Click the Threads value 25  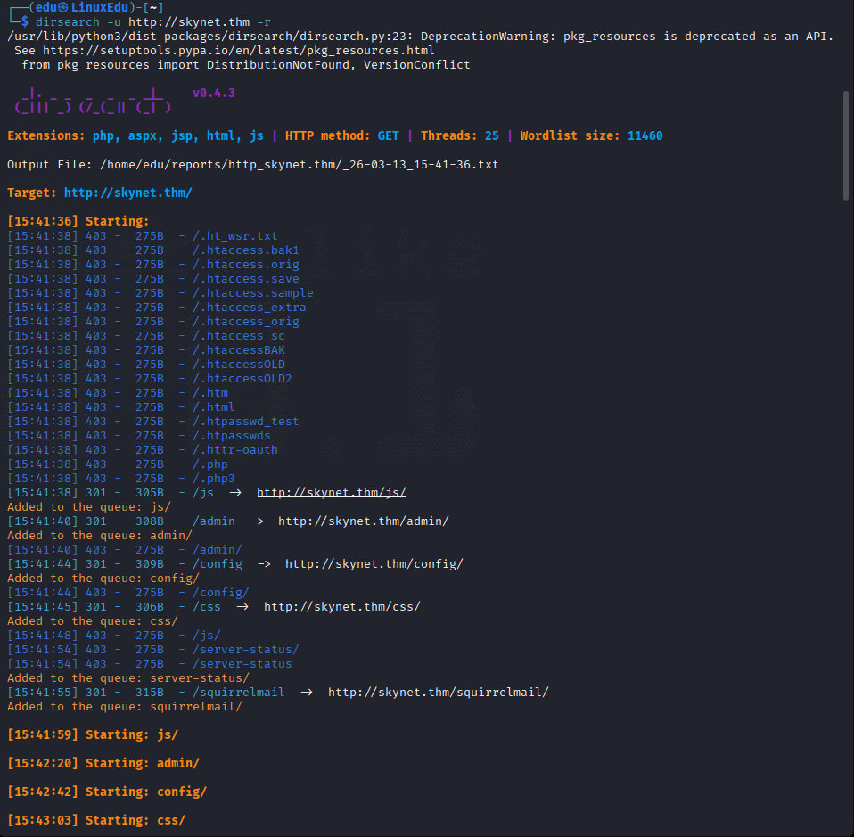[492, 135]
